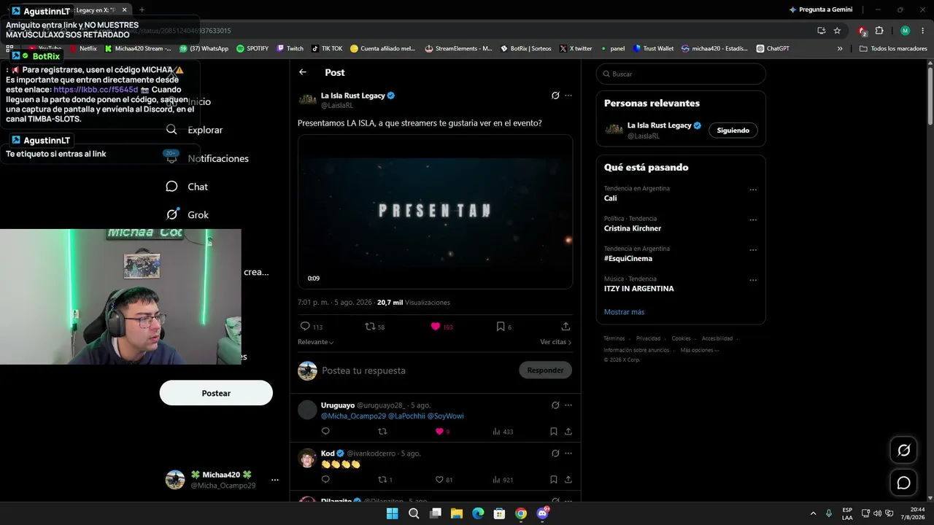This screenshot has height=525, width=934.
Task: Reply to Uruguayo's comment
Action: pos(325,432)
